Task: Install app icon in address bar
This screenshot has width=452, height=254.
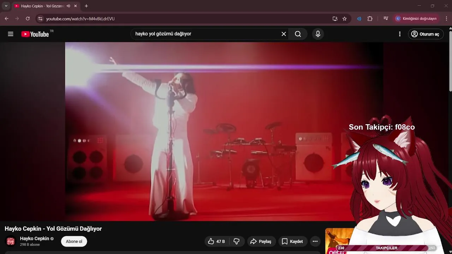Action: (x=335, y=19)
